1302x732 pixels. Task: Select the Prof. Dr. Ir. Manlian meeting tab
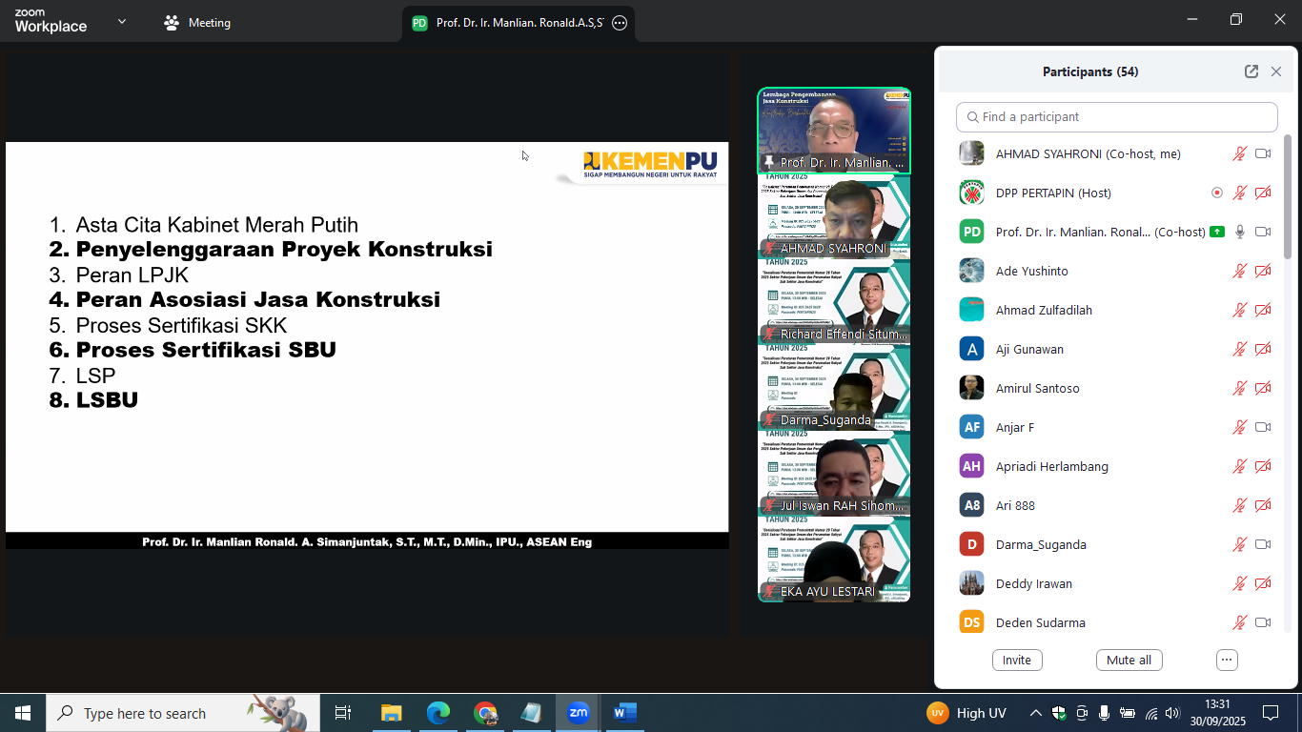(510, 23)
